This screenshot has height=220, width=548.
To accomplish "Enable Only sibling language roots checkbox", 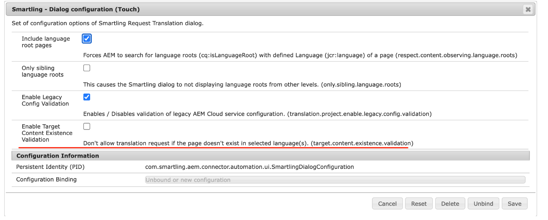I will click(x=87, y=68).
